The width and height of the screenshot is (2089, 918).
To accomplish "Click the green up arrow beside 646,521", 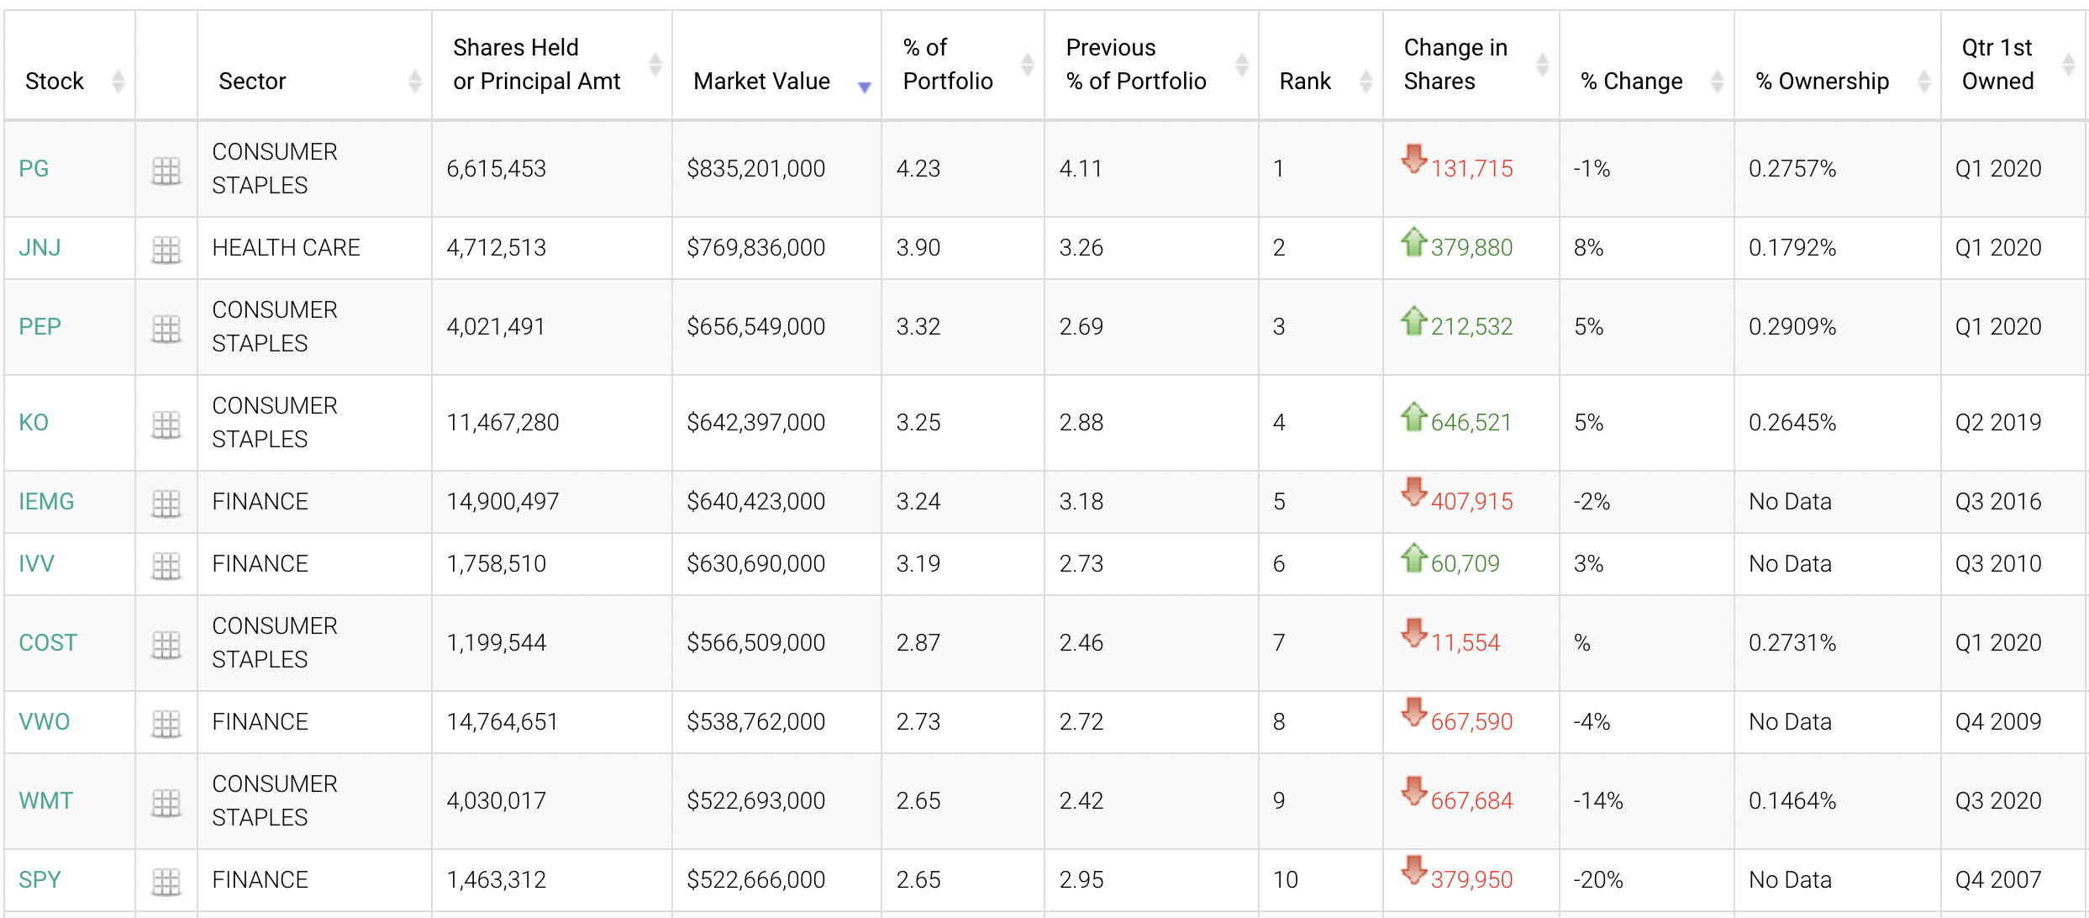I will (1414, 417).
